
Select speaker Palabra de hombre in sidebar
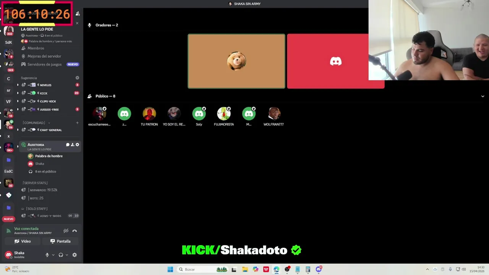tap(45, 156)
